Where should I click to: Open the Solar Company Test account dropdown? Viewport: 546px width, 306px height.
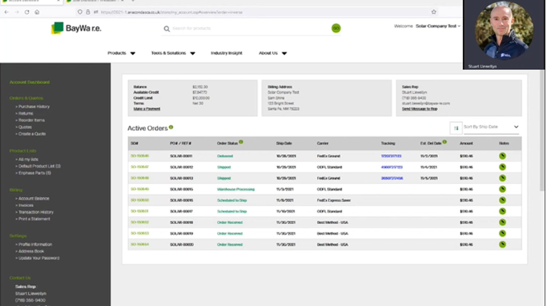point(438,26)
